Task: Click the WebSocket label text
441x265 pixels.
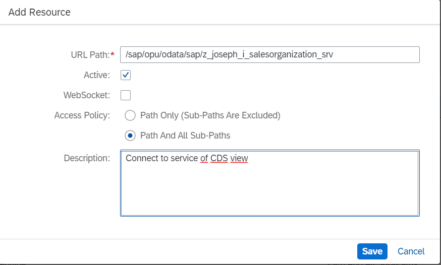Action: click(x=86, y=95)
